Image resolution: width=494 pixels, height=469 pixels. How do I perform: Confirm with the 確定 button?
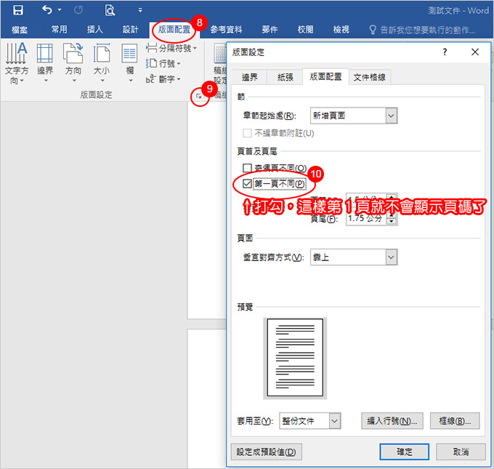click(x=404, y=452)
